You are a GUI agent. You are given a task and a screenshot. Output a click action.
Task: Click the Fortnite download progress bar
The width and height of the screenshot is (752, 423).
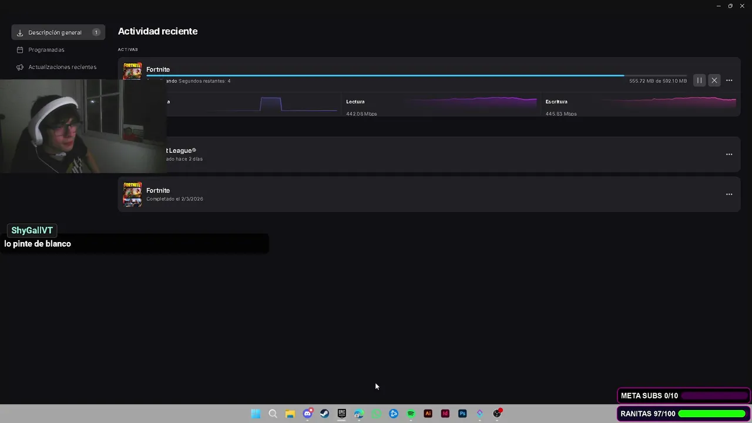pos(417,76)
